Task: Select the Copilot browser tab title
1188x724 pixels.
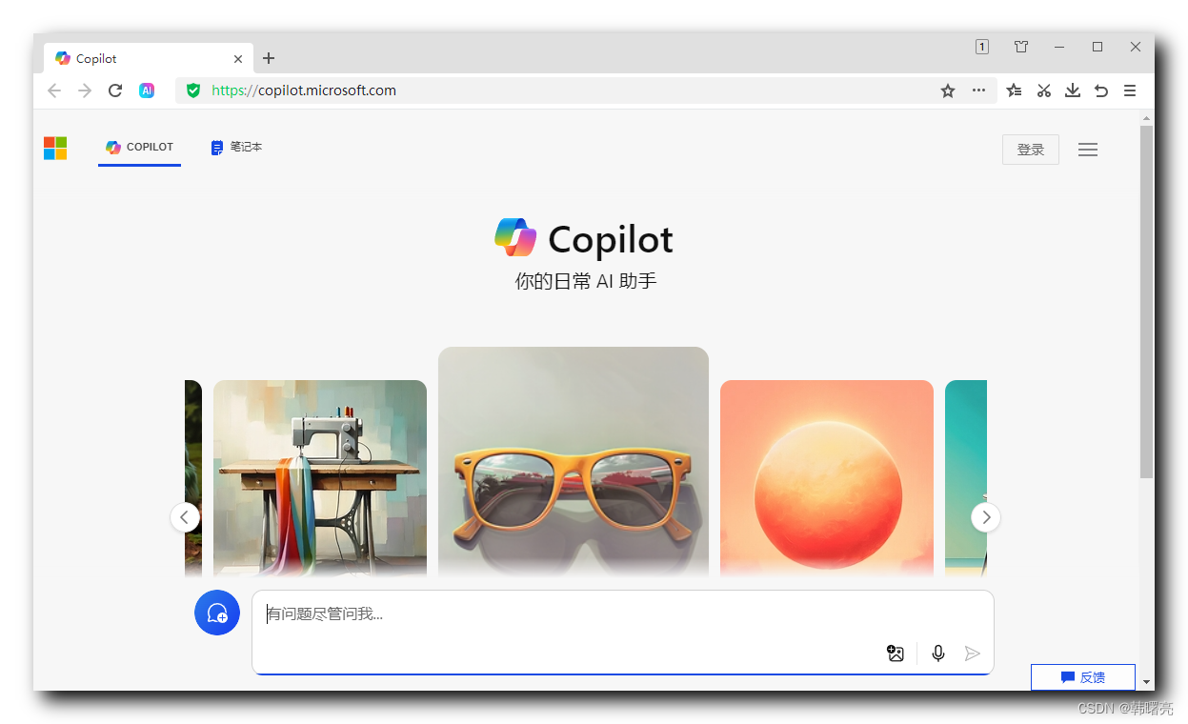Action: (x=96, y=59)
